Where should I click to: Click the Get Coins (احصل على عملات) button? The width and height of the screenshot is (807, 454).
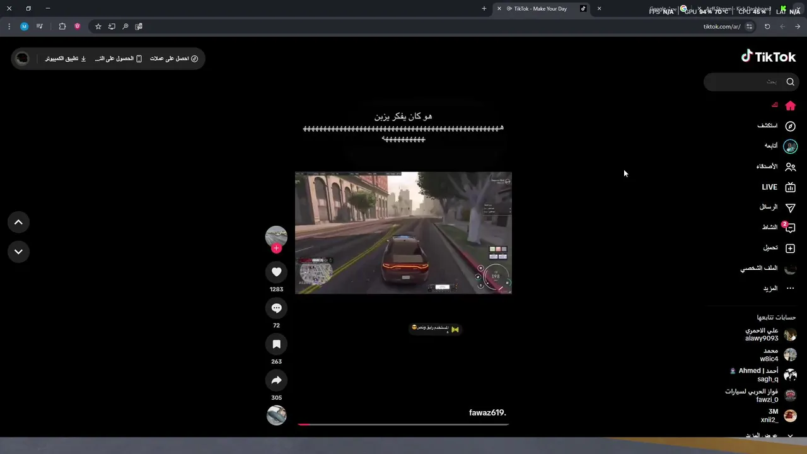pos(174,59)
